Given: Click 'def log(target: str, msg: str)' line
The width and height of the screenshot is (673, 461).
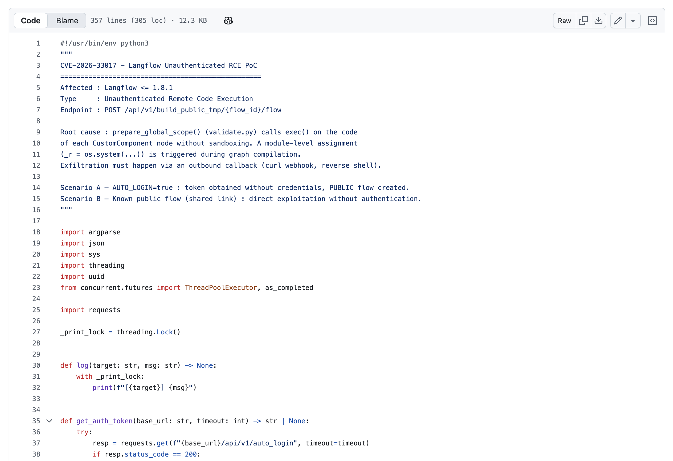Looking at the screenshot, I should tap(138, 365).
